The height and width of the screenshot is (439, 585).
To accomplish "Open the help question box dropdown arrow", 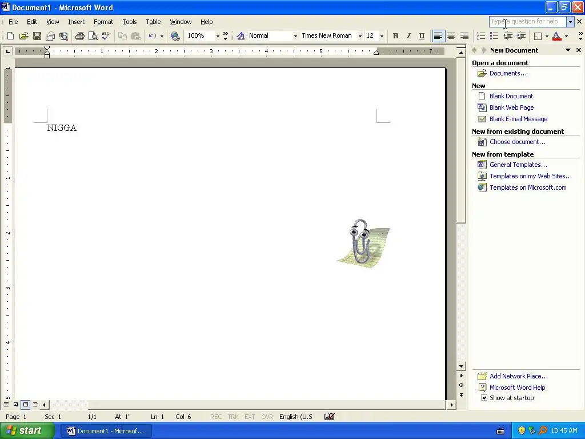I will [570, 22].
